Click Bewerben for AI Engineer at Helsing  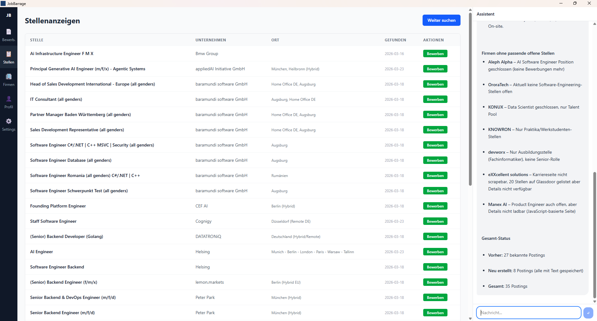pos(435,252)
